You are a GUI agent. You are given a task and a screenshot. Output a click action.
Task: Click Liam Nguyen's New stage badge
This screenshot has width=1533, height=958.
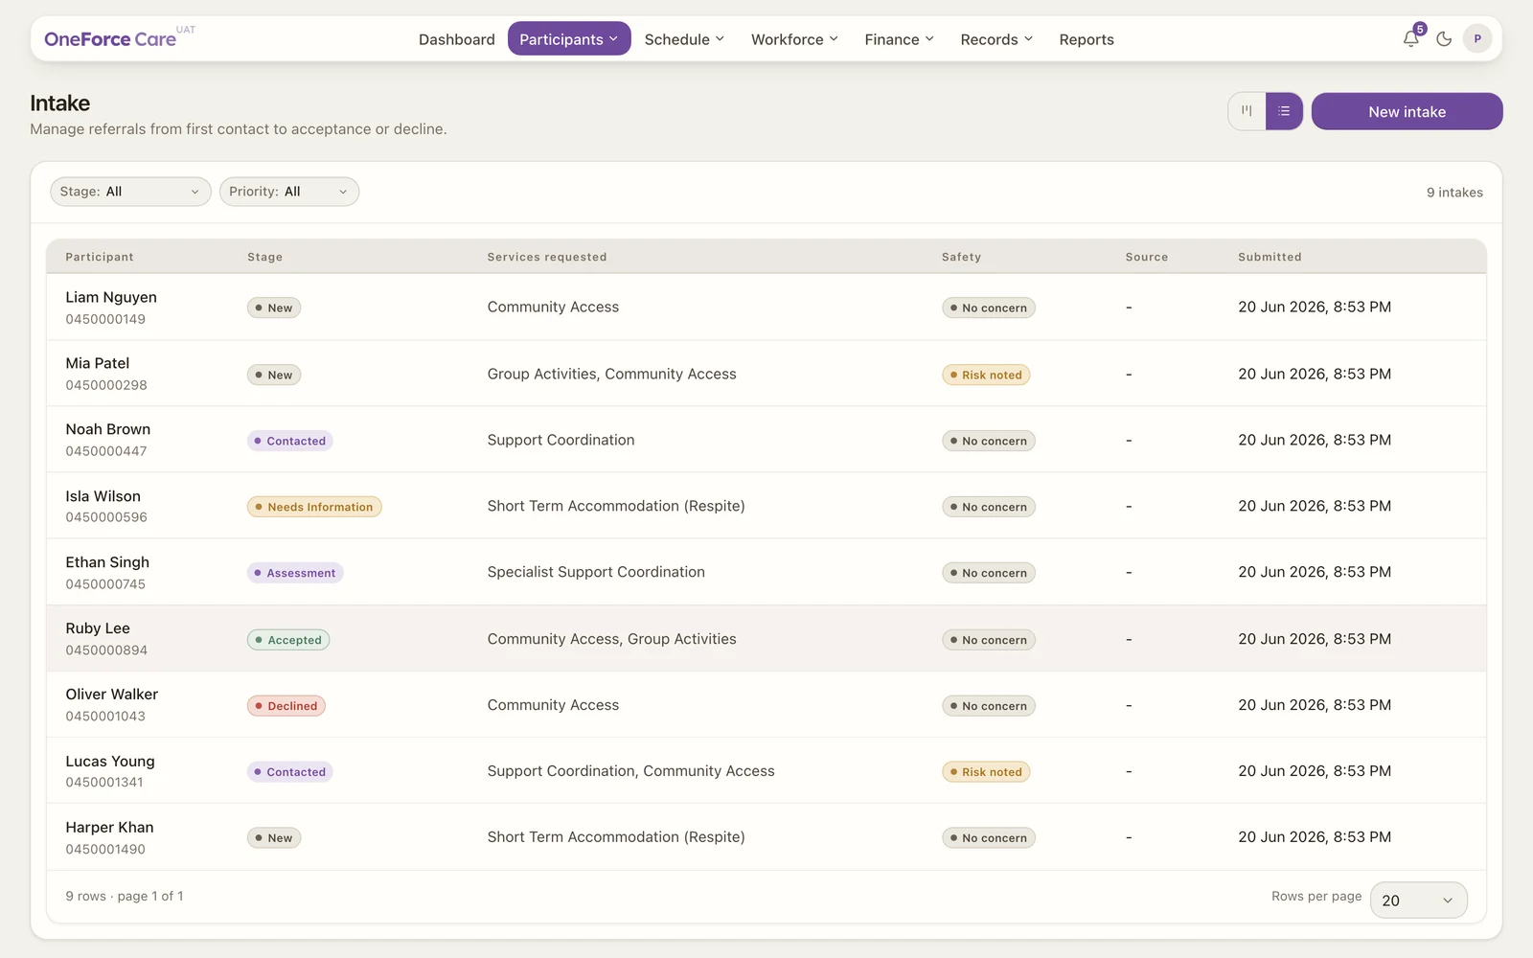coord(274,308)
